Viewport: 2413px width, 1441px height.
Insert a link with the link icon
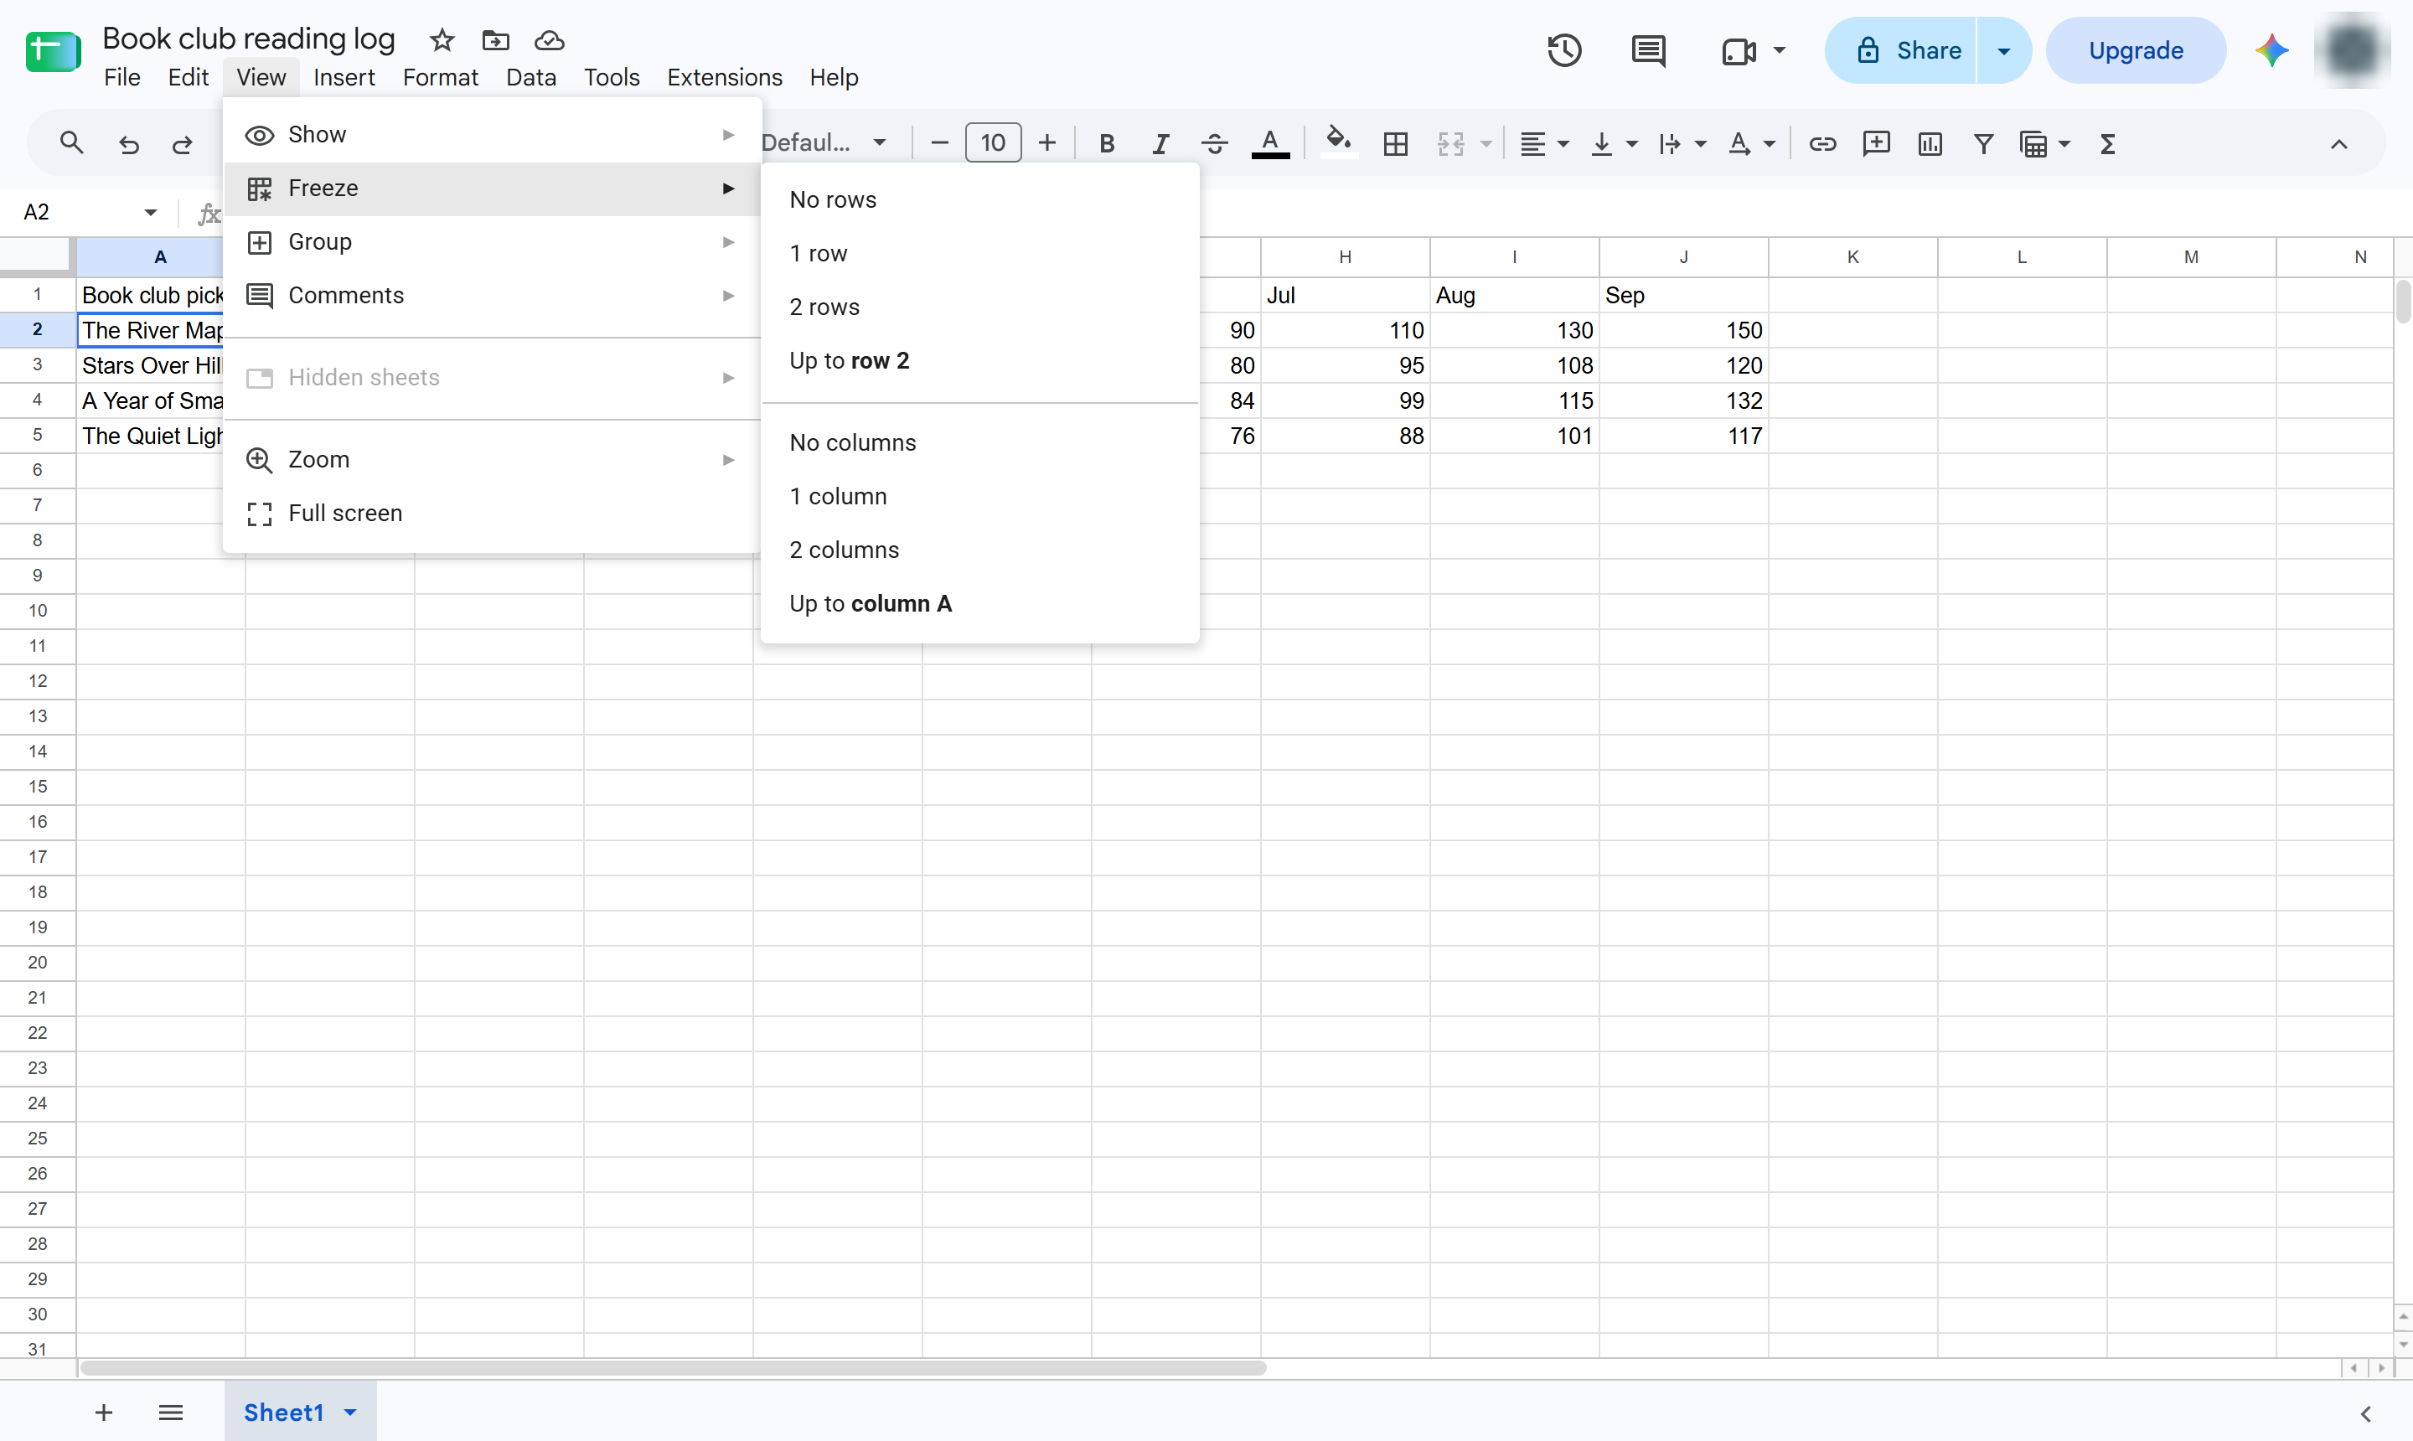[x=1821, y=144]
